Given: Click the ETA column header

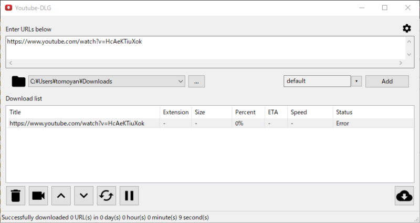Looking at the screenshot, I should point(276,112).
